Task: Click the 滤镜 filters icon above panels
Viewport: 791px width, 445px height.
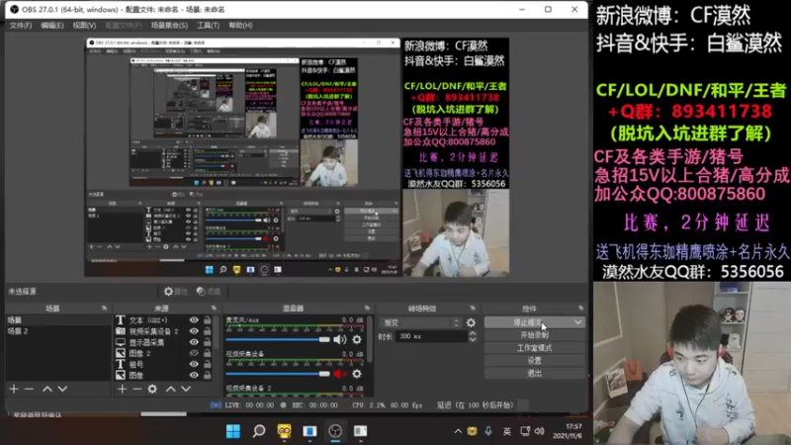Action: (x=209, y=291)
